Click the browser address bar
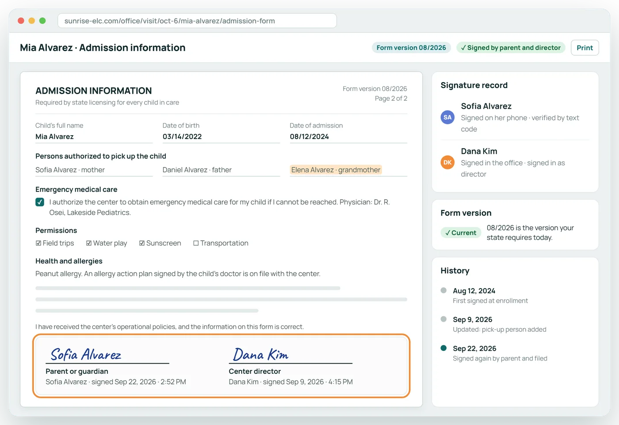Viewport: 619px width, 425px height. [197, 21]
